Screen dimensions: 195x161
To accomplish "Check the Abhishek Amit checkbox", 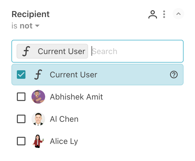I will pyautogui.click(x=21, y=97).
